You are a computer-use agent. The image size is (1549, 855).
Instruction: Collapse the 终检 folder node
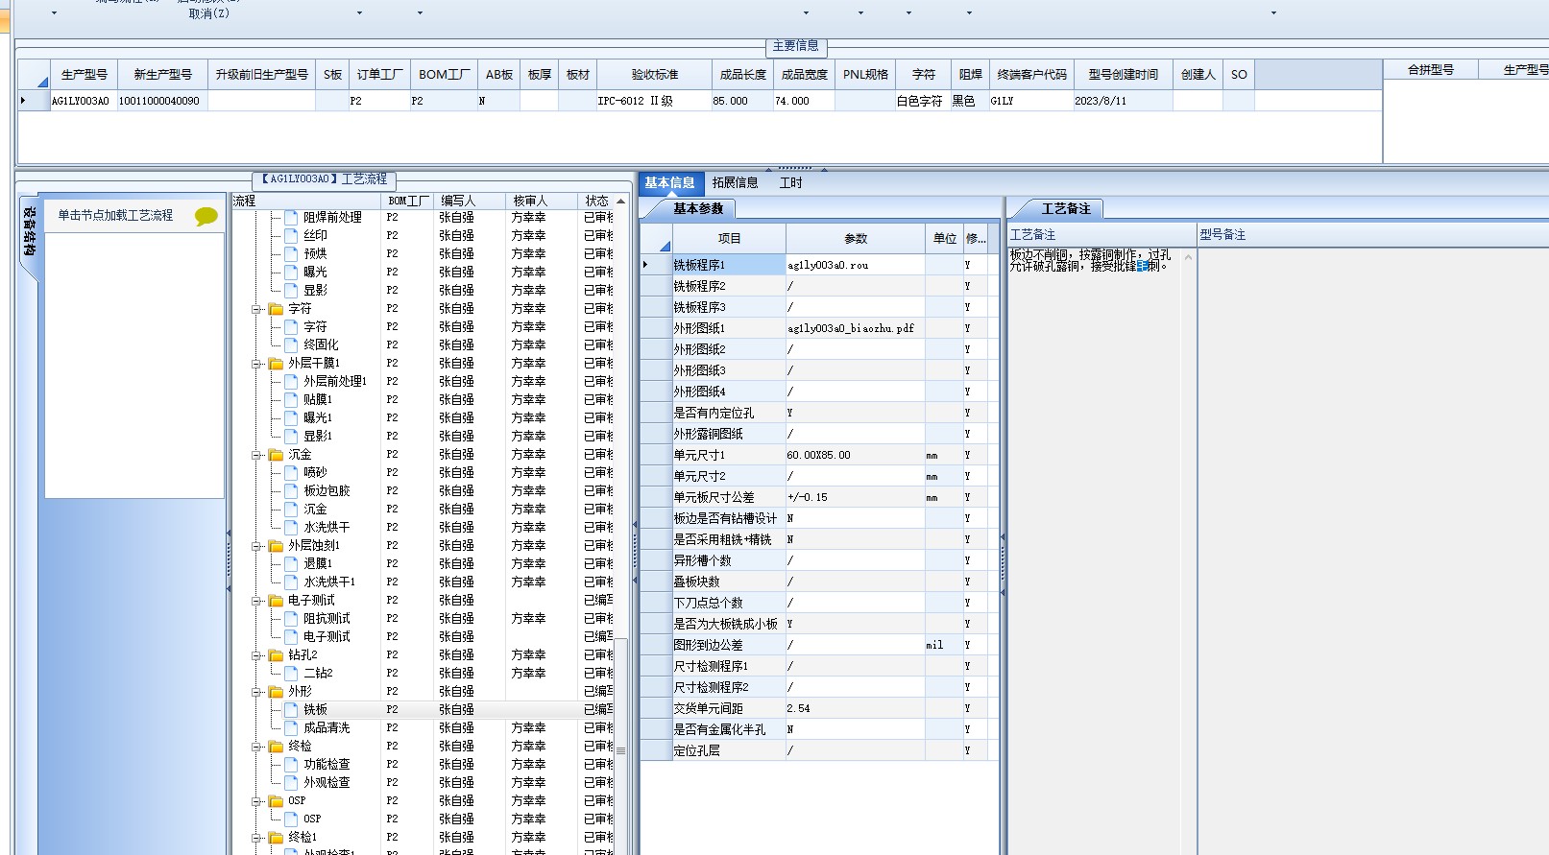[257, 747]
